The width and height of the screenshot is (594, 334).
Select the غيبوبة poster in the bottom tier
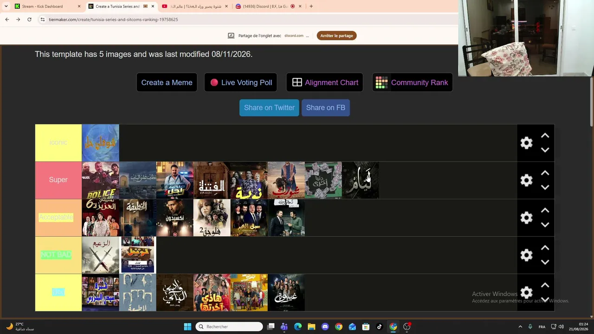click(x=286, y=292)
